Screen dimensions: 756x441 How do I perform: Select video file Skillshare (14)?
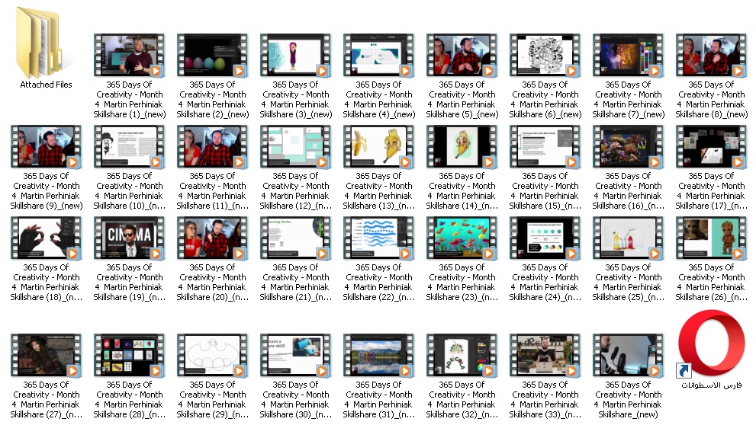coord(462,147)
